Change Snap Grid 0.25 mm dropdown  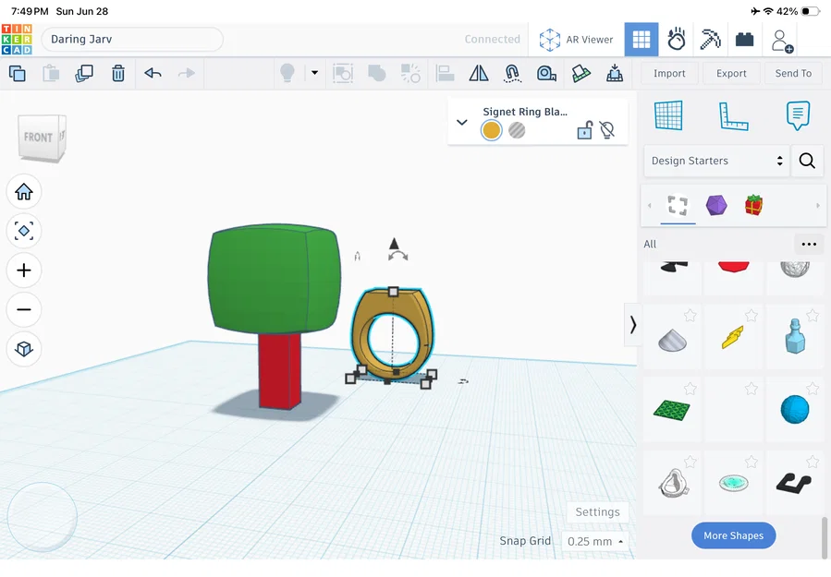point(595,542)
